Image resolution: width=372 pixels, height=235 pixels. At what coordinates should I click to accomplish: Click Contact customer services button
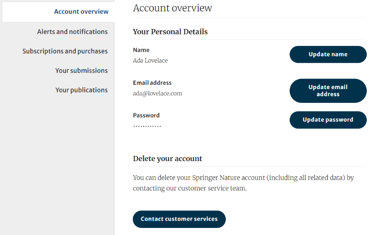(x=179, y=219)
